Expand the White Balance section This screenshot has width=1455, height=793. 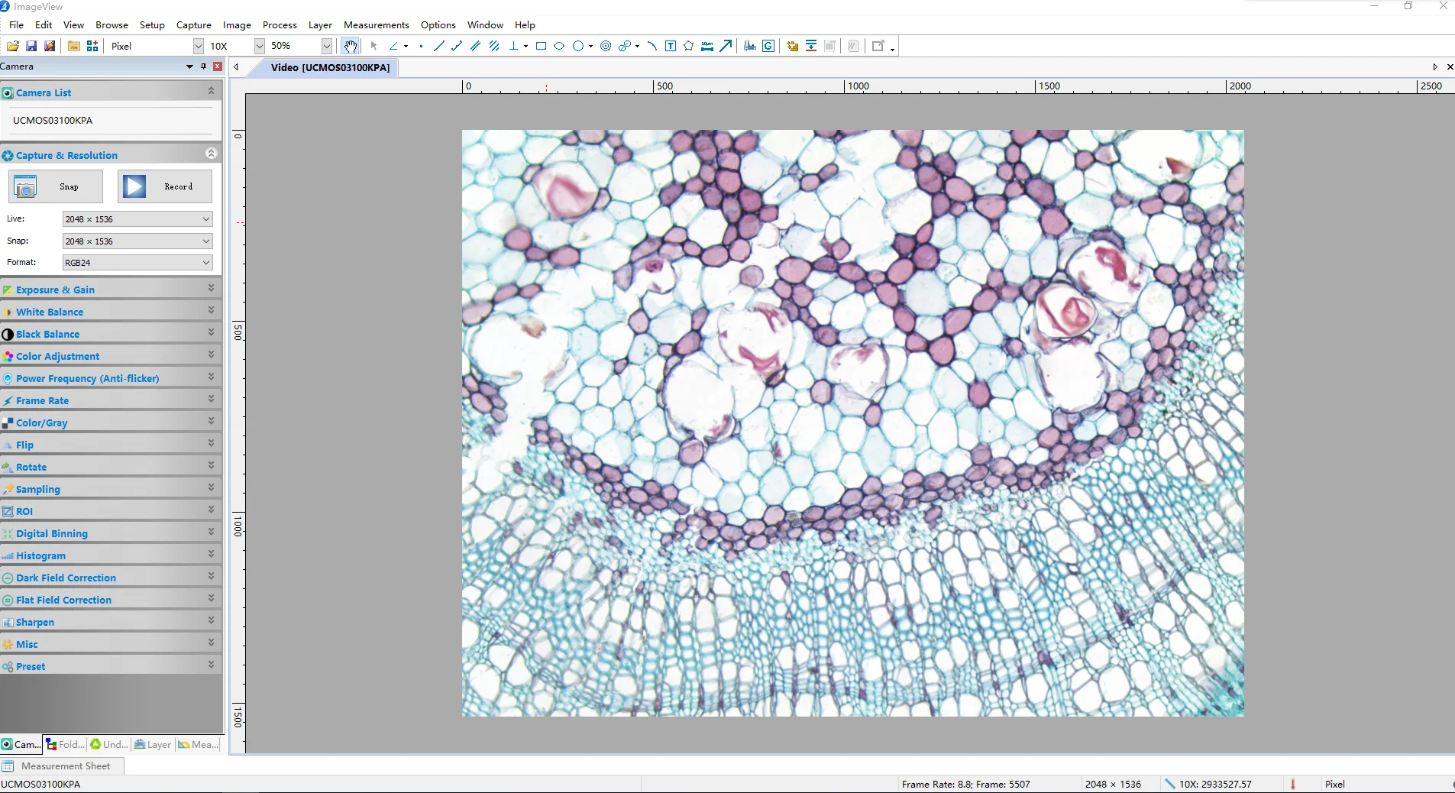[112, 312]
